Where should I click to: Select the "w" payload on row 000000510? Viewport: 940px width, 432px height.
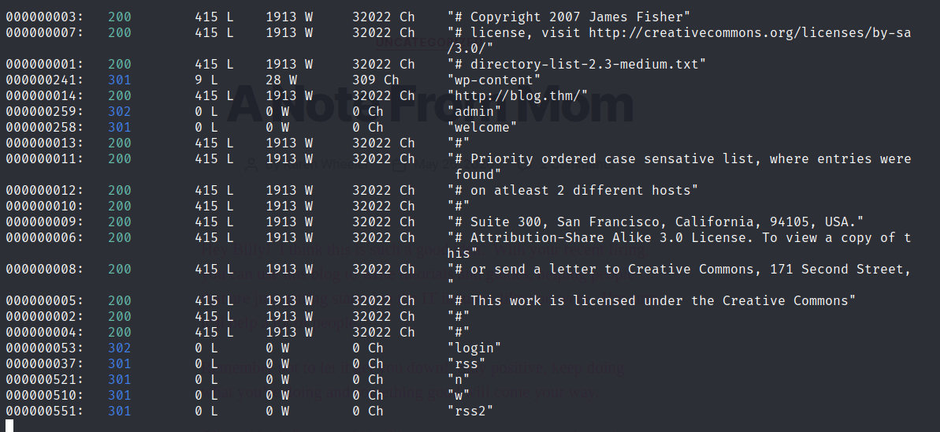(x=459, y=396)
